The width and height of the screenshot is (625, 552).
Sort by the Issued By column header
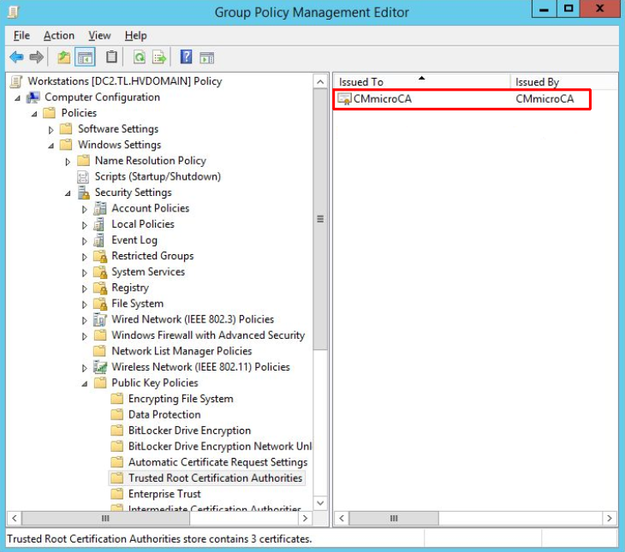click(537, 82)
